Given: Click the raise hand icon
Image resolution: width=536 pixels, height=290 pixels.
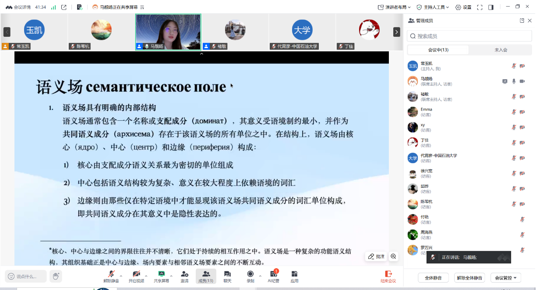Looking at the screenshot, I should 55,276.
